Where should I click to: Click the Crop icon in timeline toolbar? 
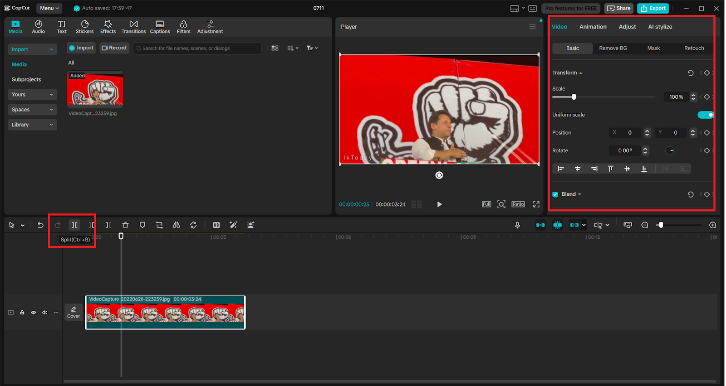click(159, 225)
